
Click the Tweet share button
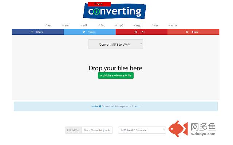tap(90, 32)
